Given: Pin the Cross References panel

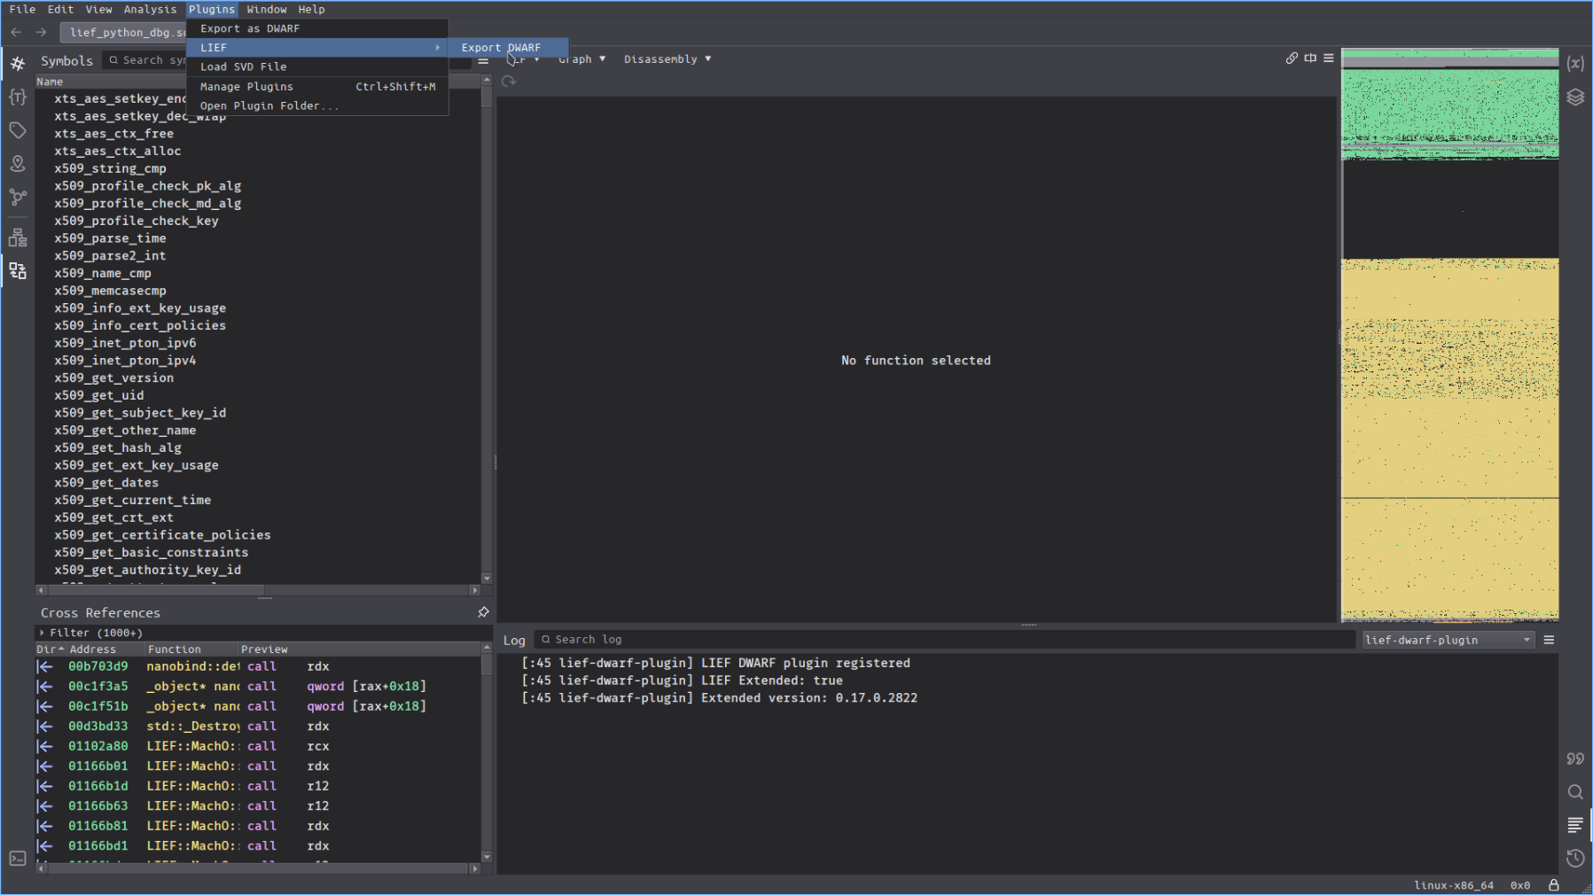Looking at the screenshot, I should point(483,612).
